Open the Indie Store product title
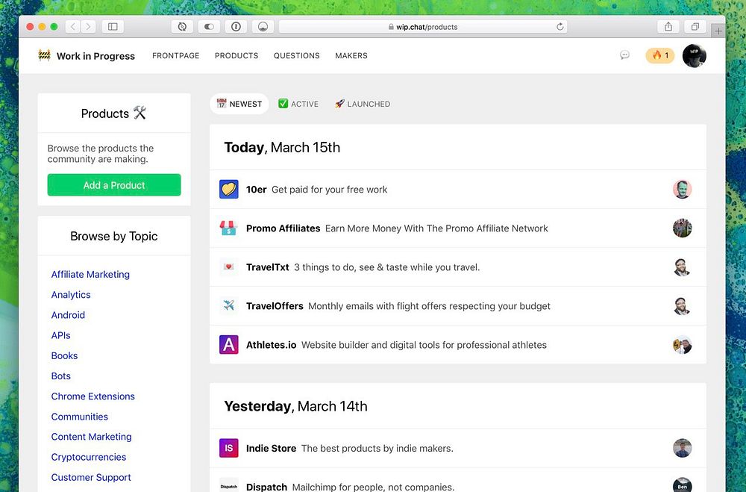The height and width of the screenshot is (492, 746). tap(272, 448)
